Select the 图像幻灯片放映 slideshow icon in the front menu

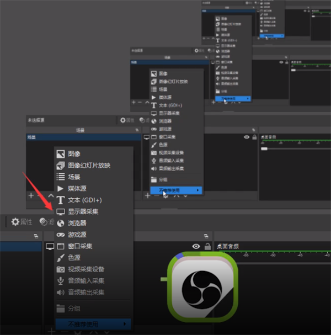tap(61, 166)
